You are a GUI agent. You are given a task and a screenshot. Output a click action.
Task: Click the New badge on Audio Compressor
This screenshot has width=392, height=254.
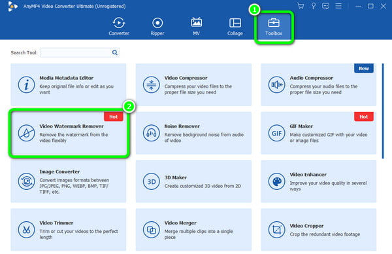pyautogui.click(x=364, y=68)
